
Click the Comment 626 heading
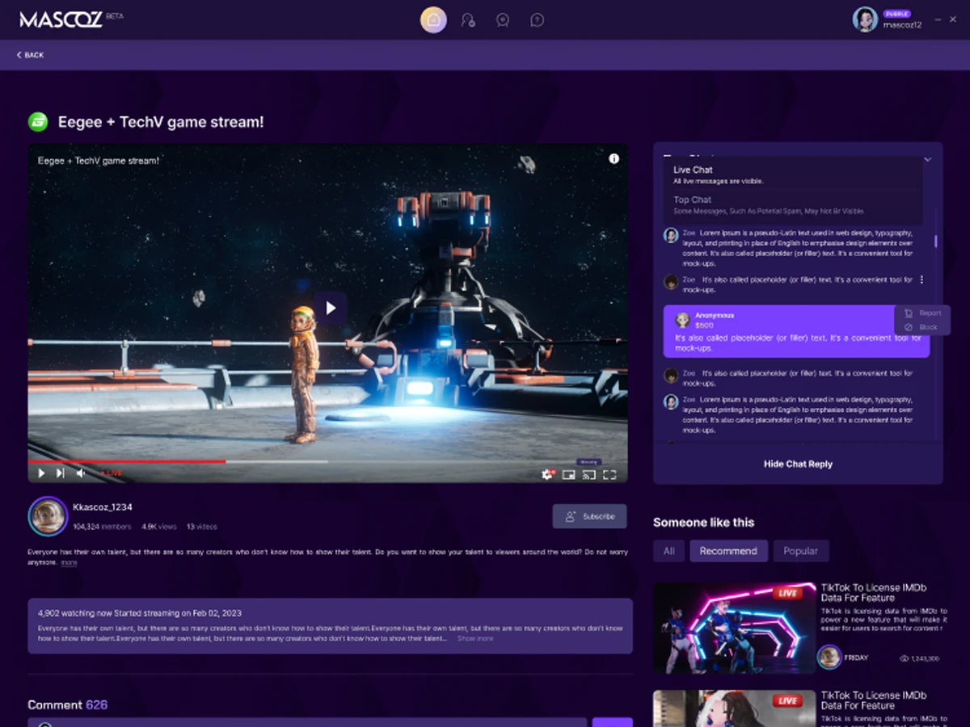(68, 704)
